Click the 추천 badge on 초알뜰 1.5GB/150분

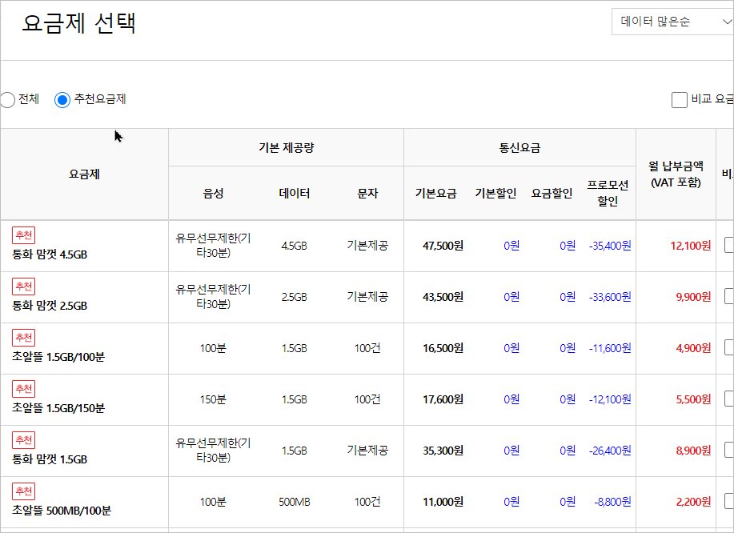tap(24, 389)
